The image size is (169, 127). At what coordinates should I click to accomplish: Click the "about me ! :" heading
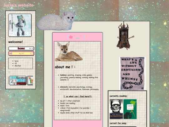pos(65,67)
